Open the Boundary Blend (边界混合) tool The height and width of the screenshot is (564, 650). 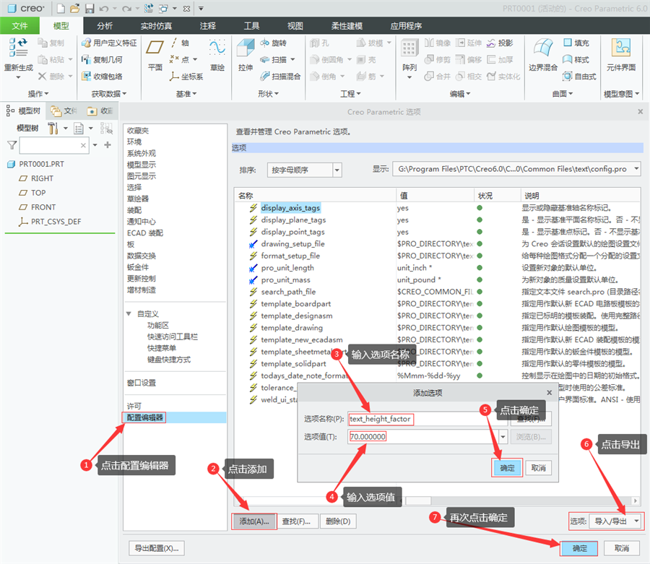pyautogui.click(x=543, y=54)
